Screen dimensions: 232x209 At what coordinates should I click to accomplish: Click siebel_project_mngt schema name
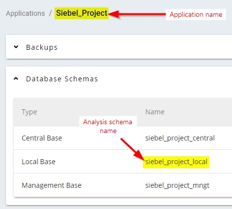tap(177, 185)
